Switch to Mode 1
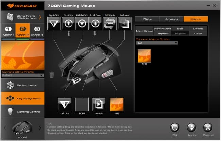 [x=8, y=31]
